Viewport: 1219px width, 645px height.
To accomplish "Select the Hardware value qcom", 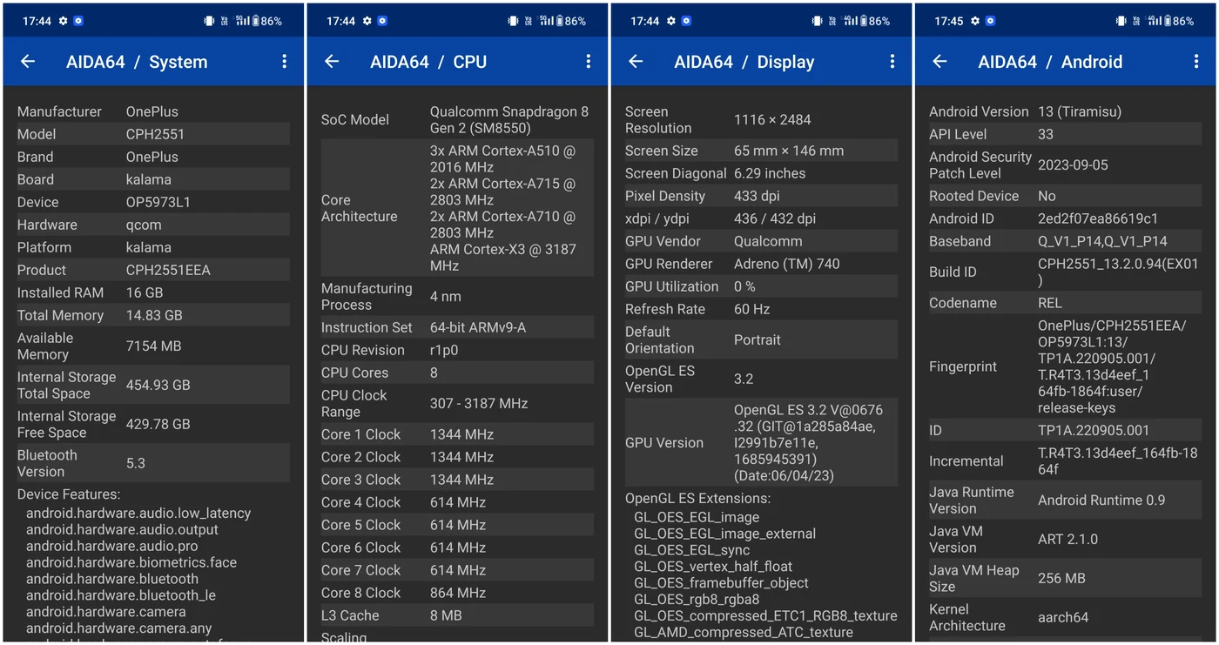I will (145, 225).
